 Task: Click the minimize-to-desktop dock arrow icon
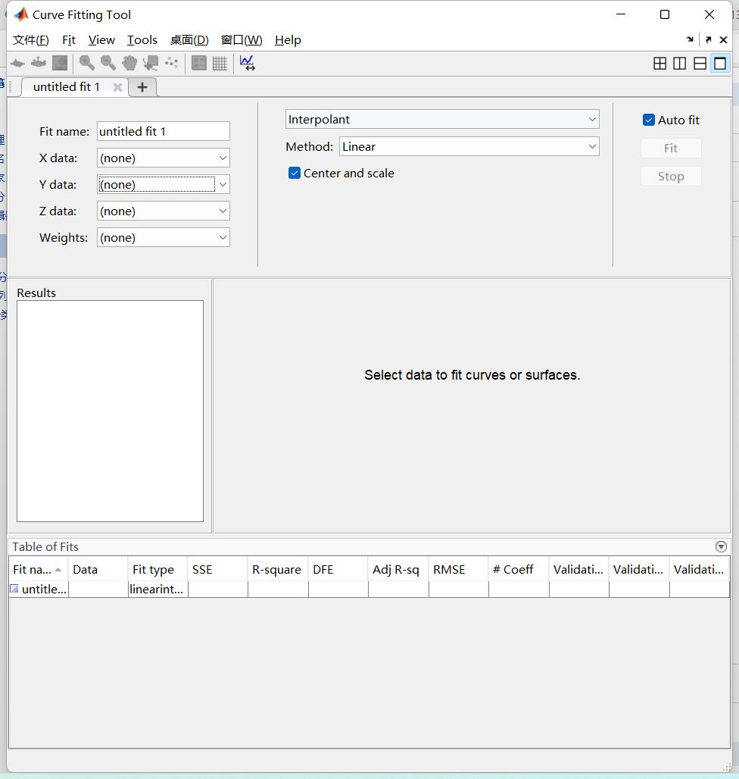690,39
